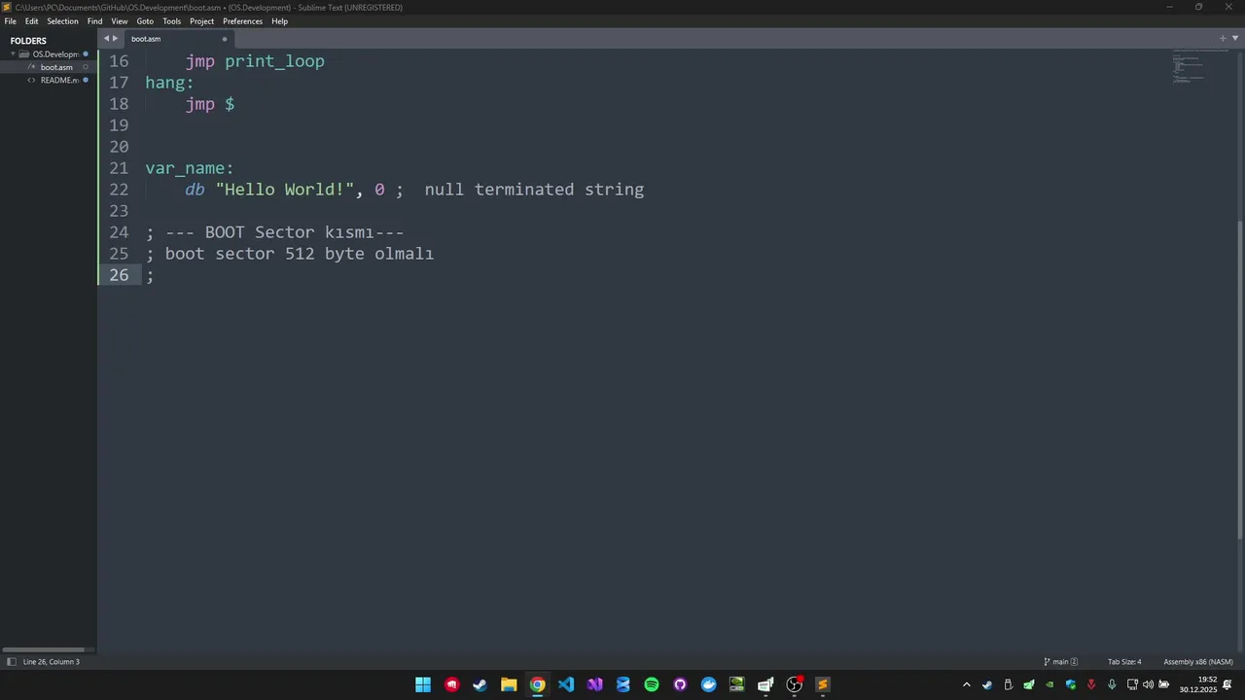Click the tab-forward arrow left of the boot.asm tab
The image size is (1245, 700).
[115, 39]
